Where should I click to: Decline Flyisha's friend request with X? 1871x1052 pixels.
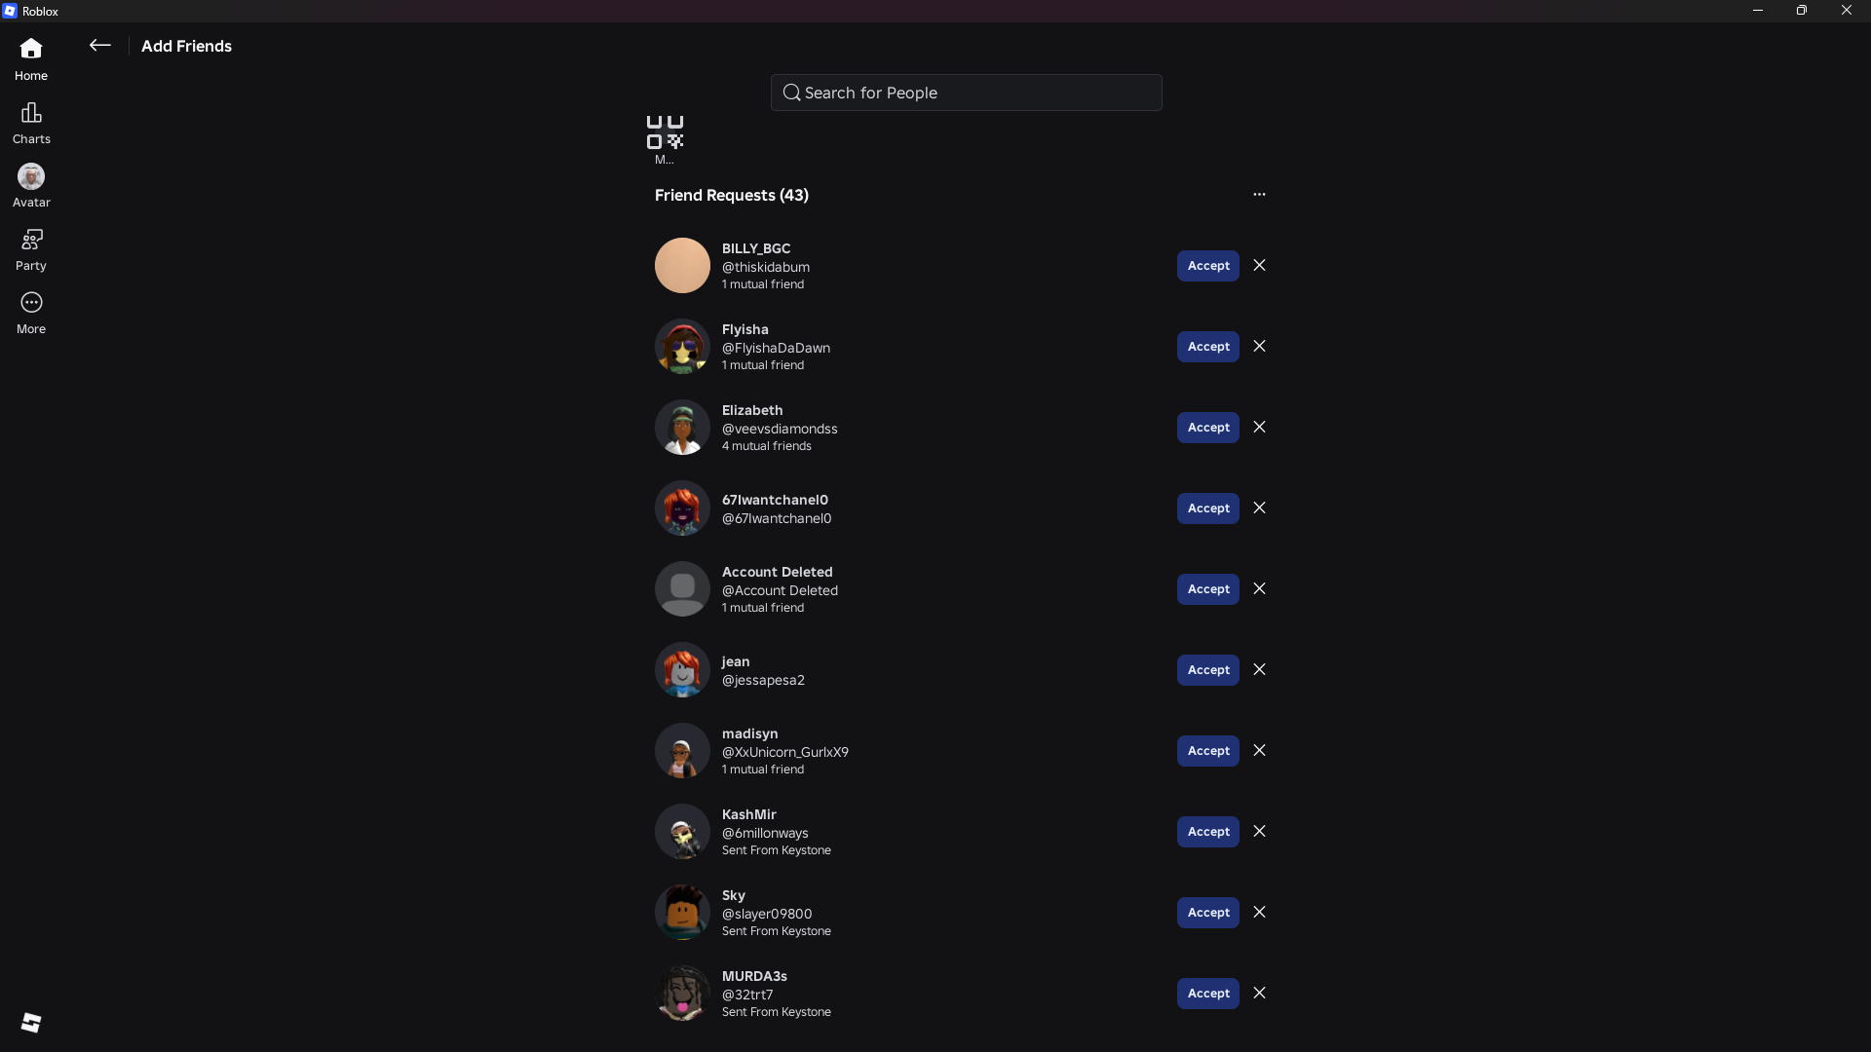point(1259,346)
